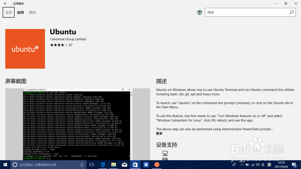Click the 设备支持 section heading

167,145
